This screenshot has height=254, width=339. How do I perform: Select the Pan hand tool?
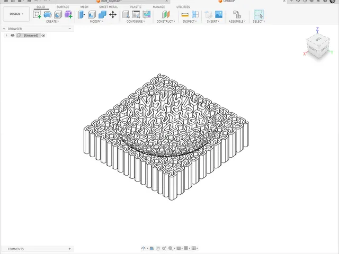click(x=158, y=248)
